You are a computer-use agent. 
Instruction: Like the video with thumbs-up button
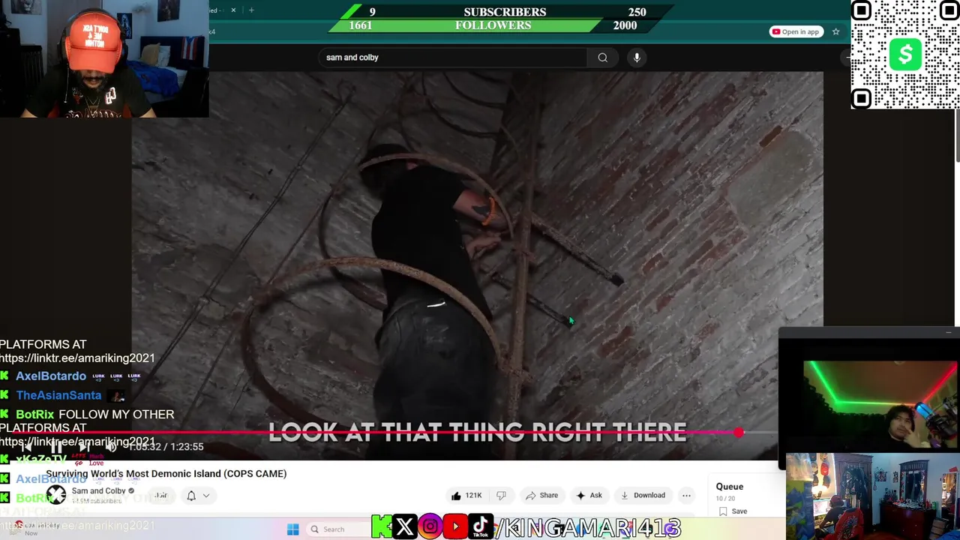coord(466,496)
